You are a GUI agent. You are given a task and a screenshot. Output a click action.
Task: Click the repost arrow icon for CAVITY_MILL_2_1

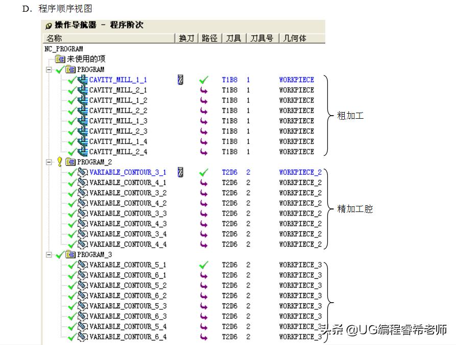(x=204, y=90)
